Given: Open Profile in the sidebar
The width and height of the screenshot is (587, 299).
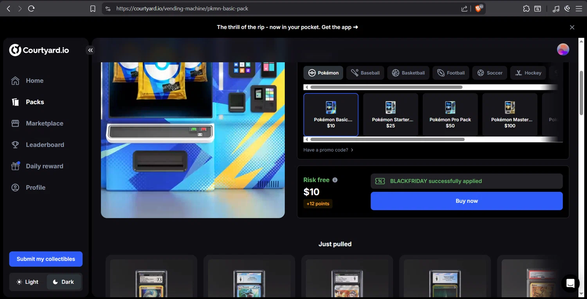Looking at the screenshot, I should [35, 188].
